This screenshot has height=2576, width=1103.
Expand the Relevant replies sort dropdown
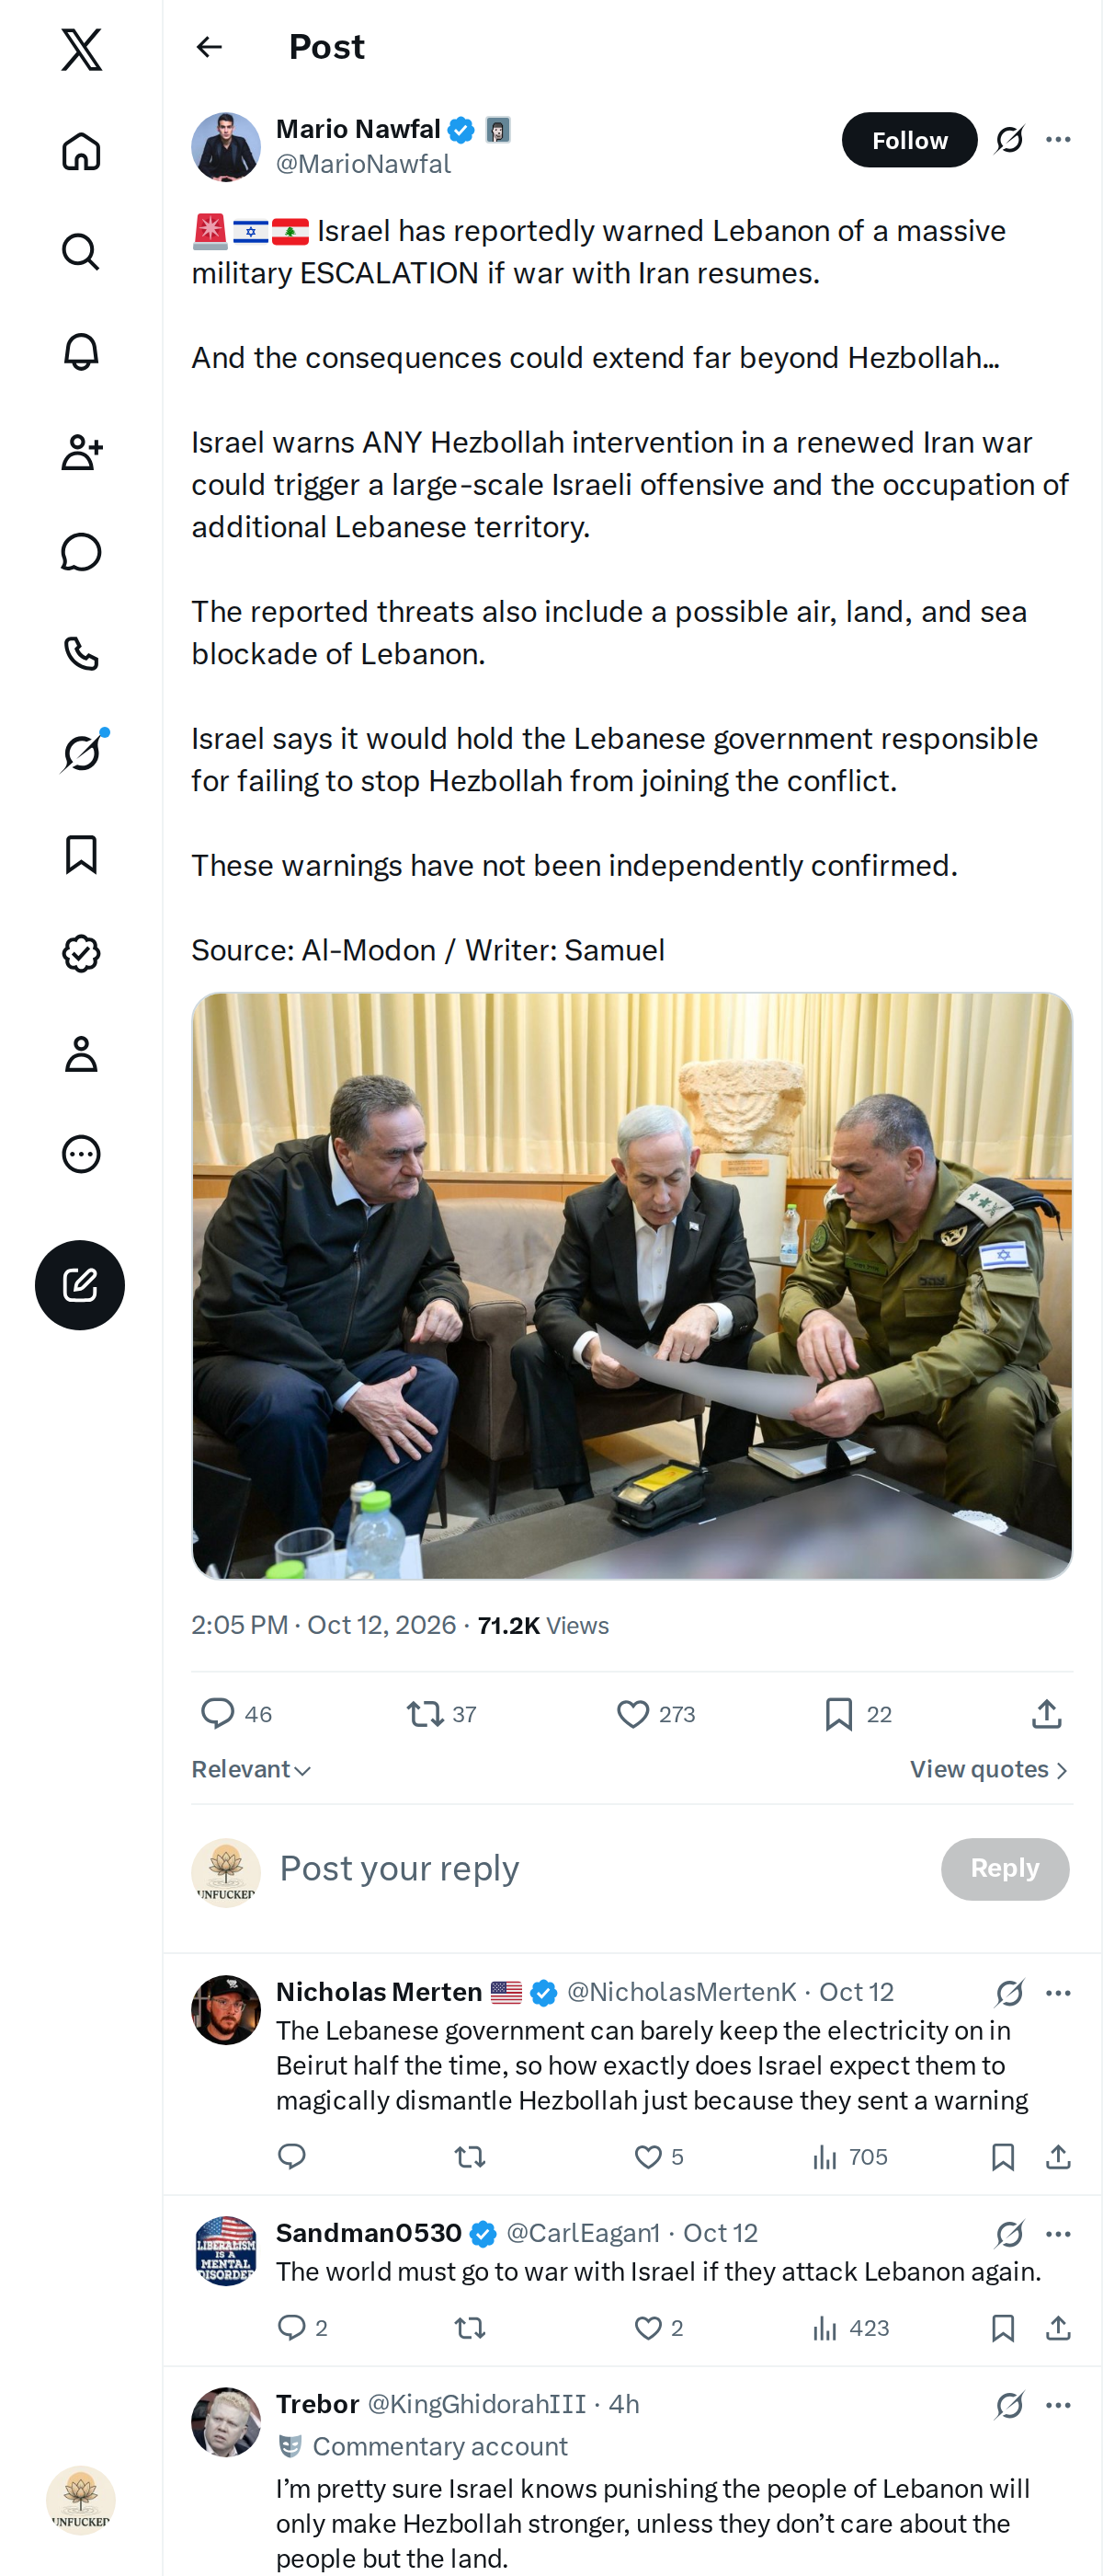[x=251, y=1769]
